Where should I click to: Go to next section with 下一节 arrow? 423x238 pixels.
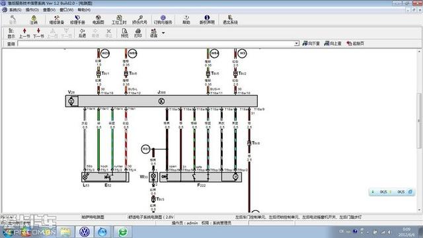pyautogui.click(x=38, y=33)
